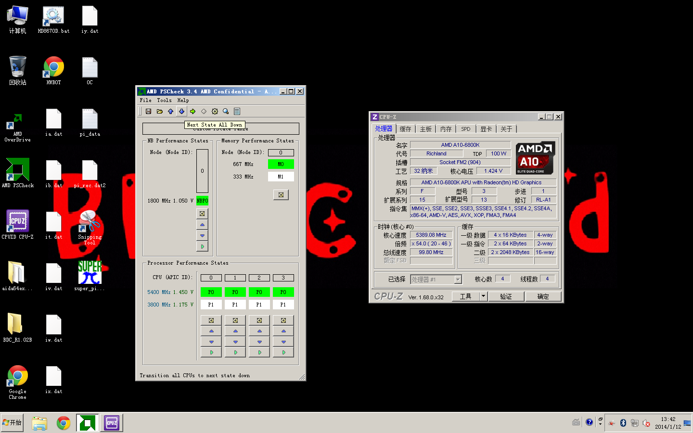Screen dimensions: 693x433
Task: Click the 确定 button in CPU-Z
Action: point(543,296)
